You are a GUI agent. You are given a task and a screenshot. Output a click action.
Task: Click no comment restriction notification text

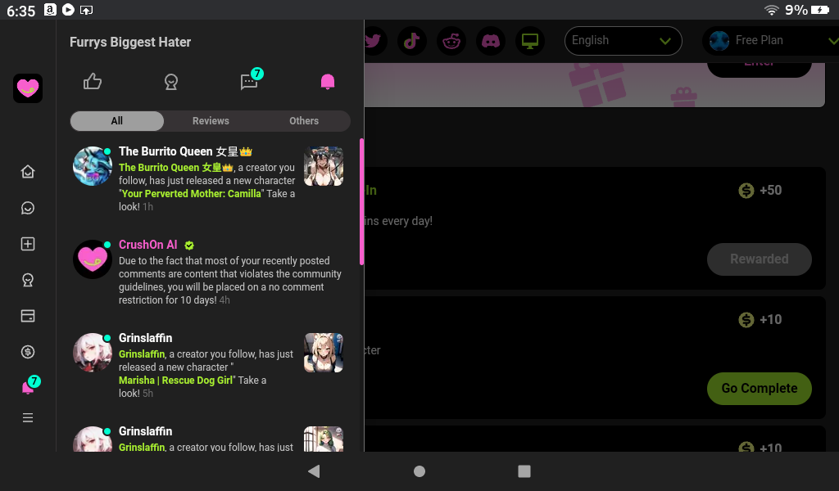click(x=230, y=281)
